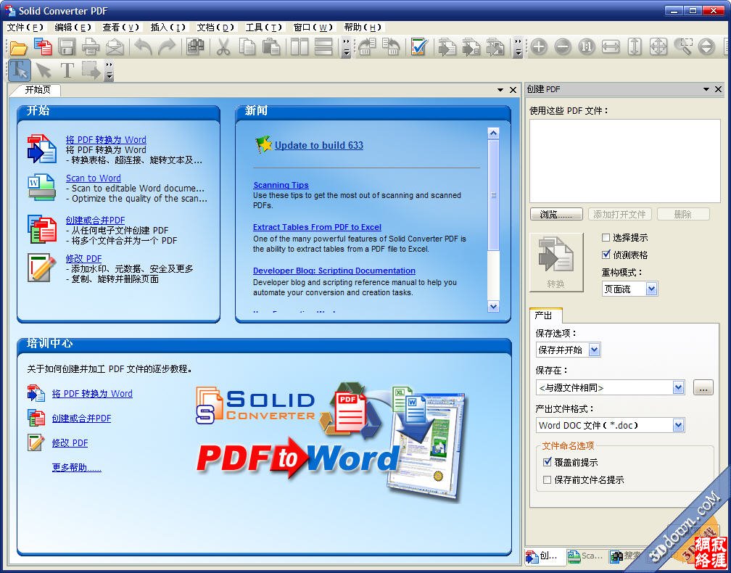
Task: Click the binoculars Find toolbar icon
Action: pos(195,47)
